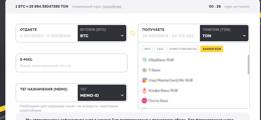Select the Сбербанк RUB logo icon
261x120 pixels.
[144, 60]
